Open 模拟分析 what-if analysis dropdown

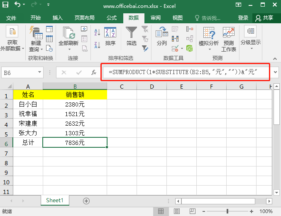pyautogui.click(x=209, y=38)
